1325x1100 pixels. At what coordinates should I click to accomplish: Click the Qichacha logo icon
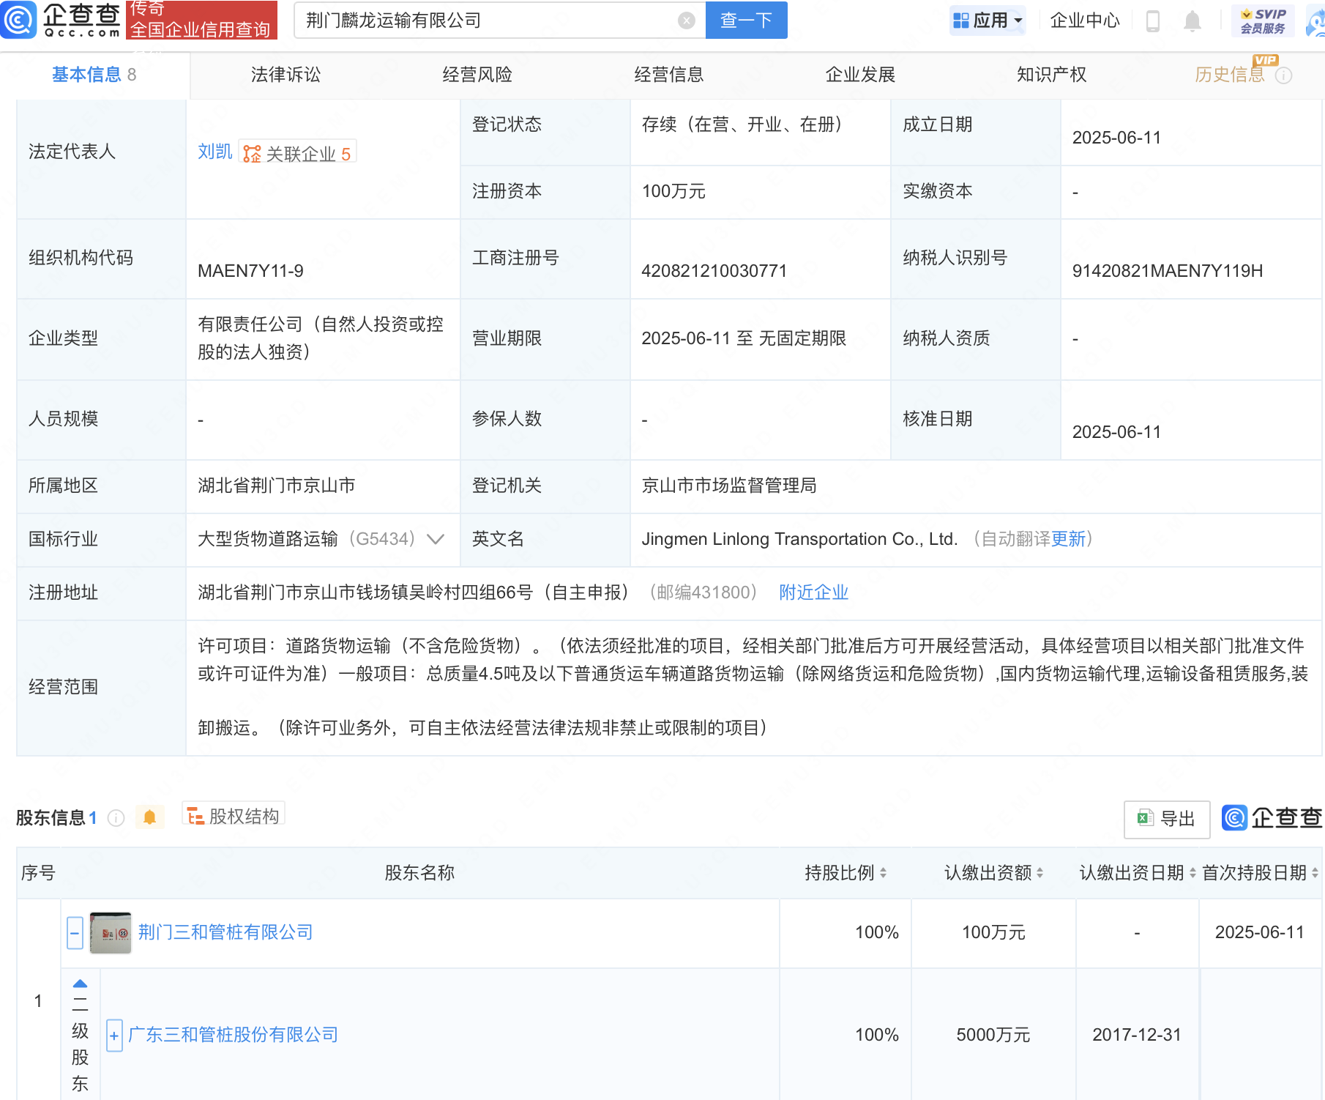pyautogui.click(x=19, y=20)
